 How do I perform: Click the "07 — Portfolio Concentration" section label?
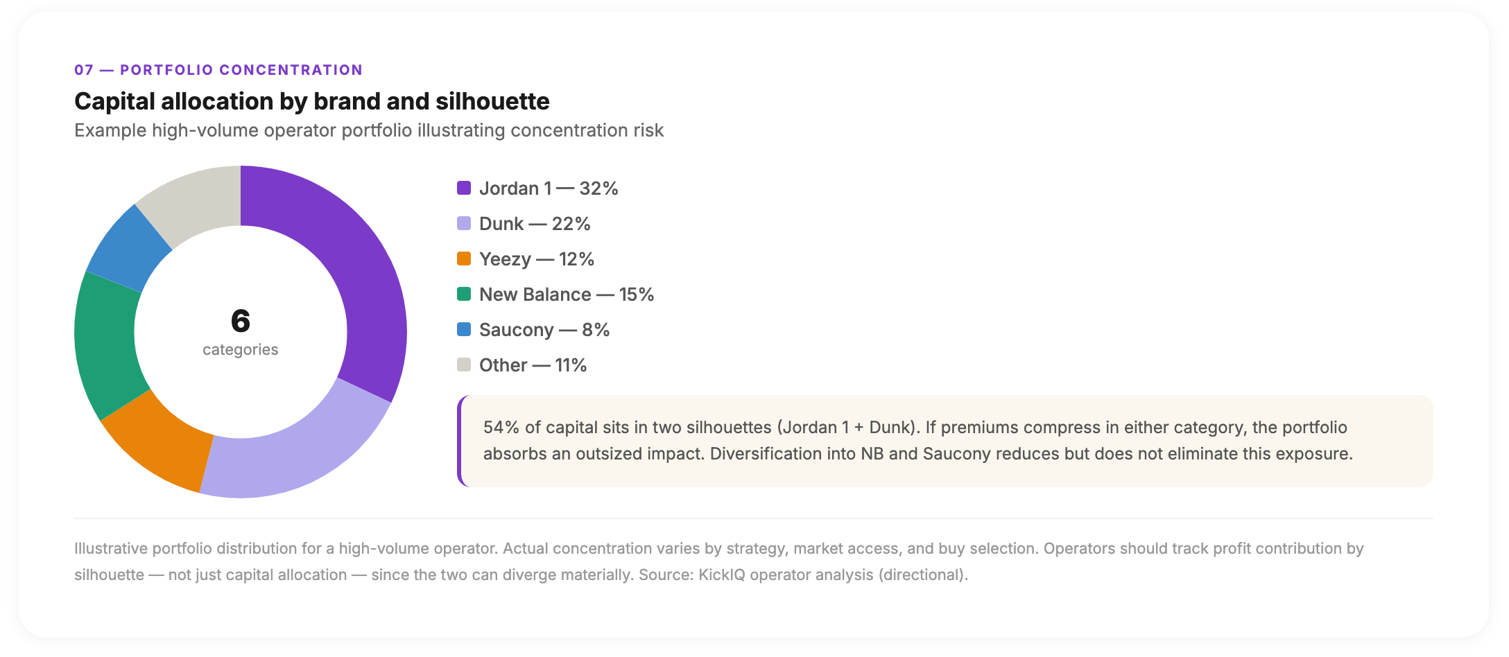(218, 70)
